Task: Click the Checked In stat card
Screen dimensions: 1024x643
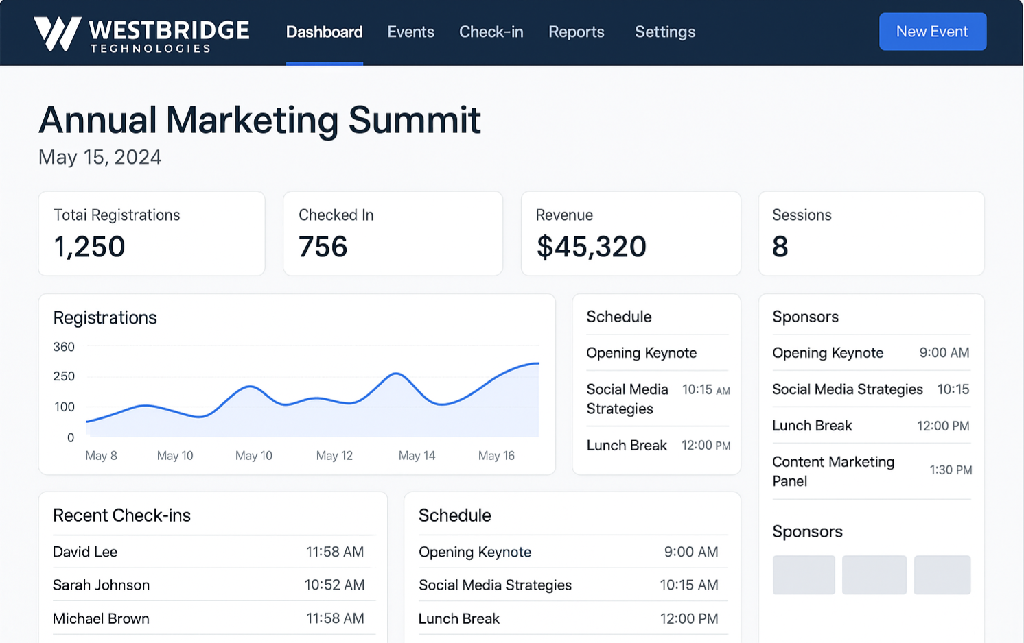Action: tap(393, 234)
